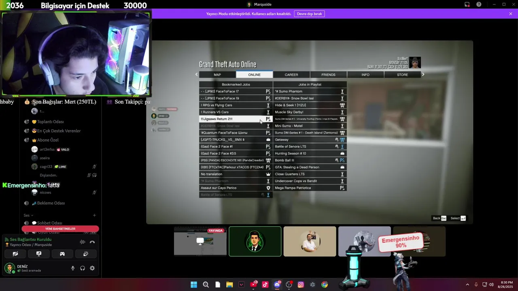Switch to FRIENDS tab in GTA menu
The height and width of the screenshot is (291, 518).
click(328, 75)
